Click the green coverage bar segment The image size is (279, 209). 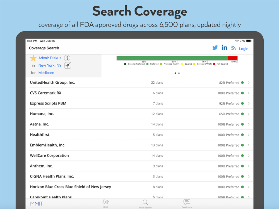tap(172, 58)
